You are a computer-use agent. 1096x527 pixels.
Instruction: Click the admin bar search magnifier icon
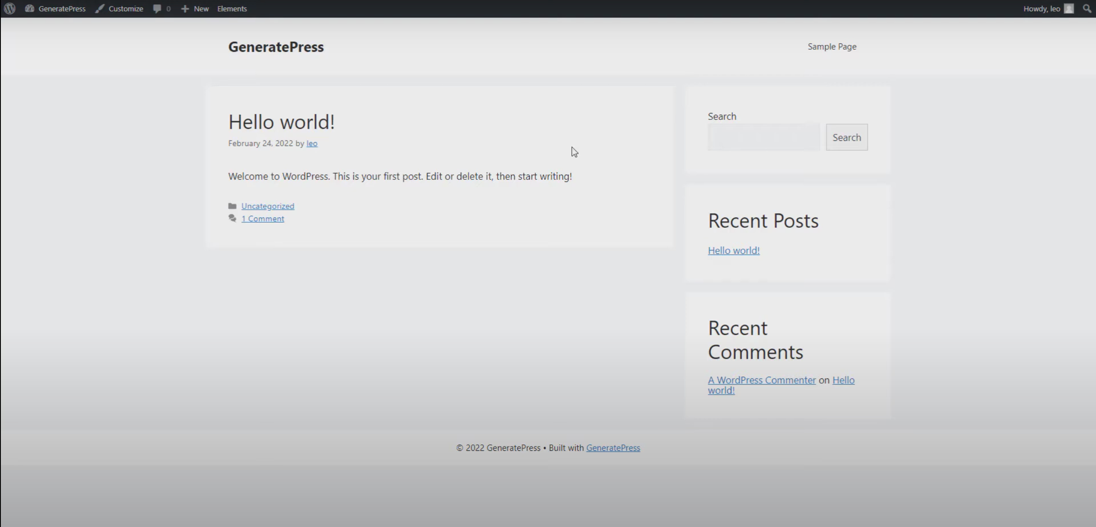point(1087,9)
